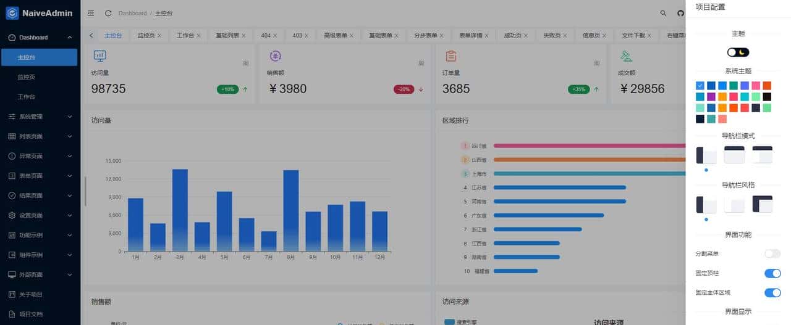Viewport: 791px width, 325px height.
Task: Click the 列表页面 table icon in sidebar
Action: click(12, 136)
